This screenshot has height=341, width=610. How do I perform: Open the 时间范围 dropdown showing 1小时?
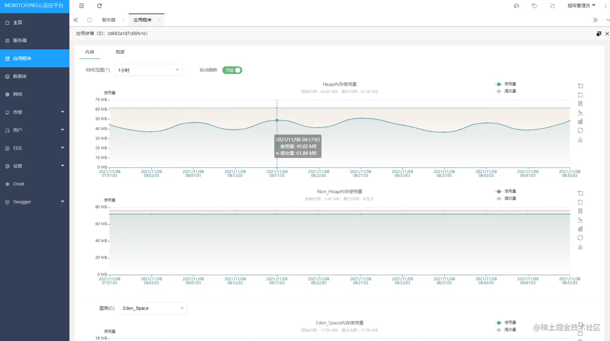148,70
